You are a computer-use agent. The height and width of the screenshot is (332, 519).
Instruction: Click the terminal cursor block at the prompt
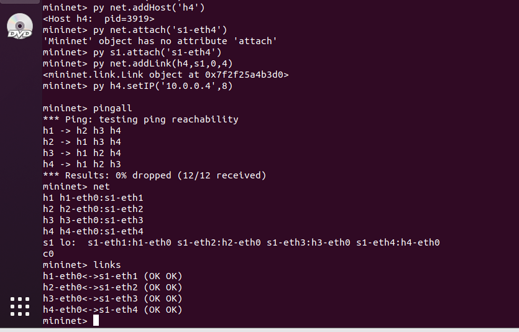coord(96,320)
